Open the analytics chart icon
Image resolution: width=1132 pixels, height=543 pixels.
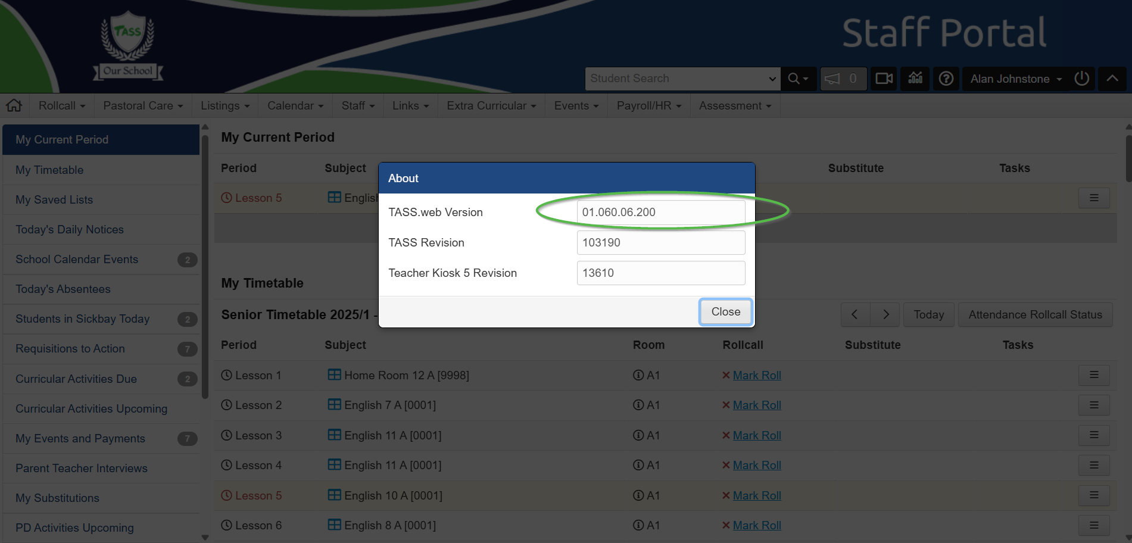915,78
